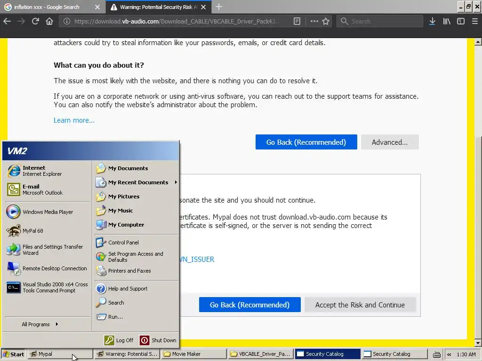This screenshot has width=482, height=361.
Task: Open the browser hamburger menu
Action: [x=474, y=21]
